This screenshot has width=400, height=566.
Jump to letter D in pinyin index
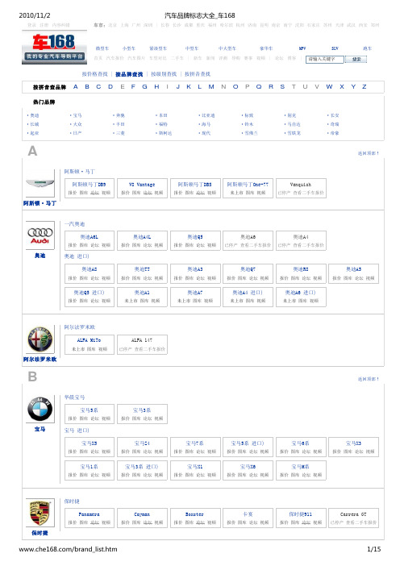[110, 86]
